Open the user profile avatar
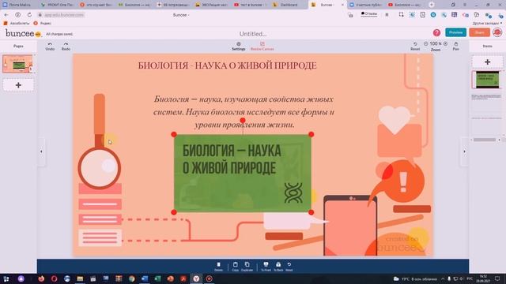Image resolution: width=506 pixels, height=284 pixels. tap(497, 32)
